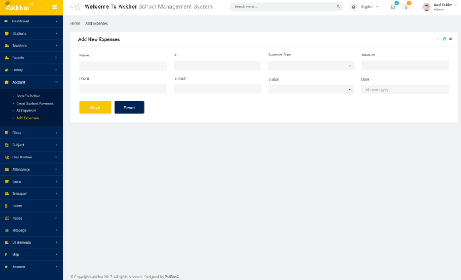The image size is (461, 280).
Task: Expand the English language selector
Action: coord(369,7)
